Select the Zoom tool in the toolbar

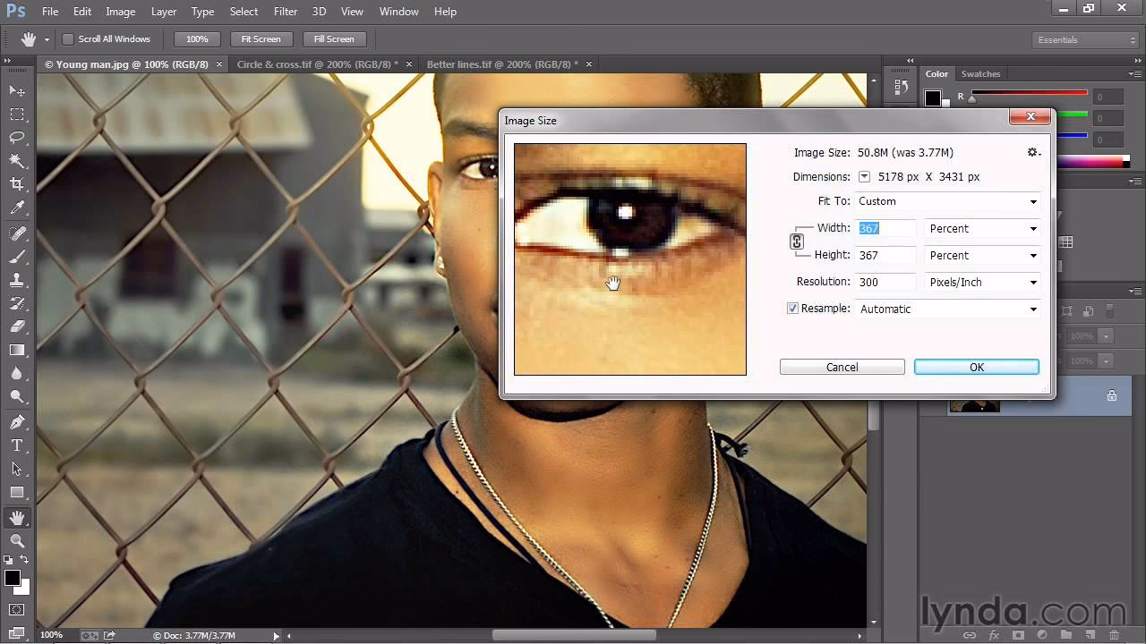(16, 541)
